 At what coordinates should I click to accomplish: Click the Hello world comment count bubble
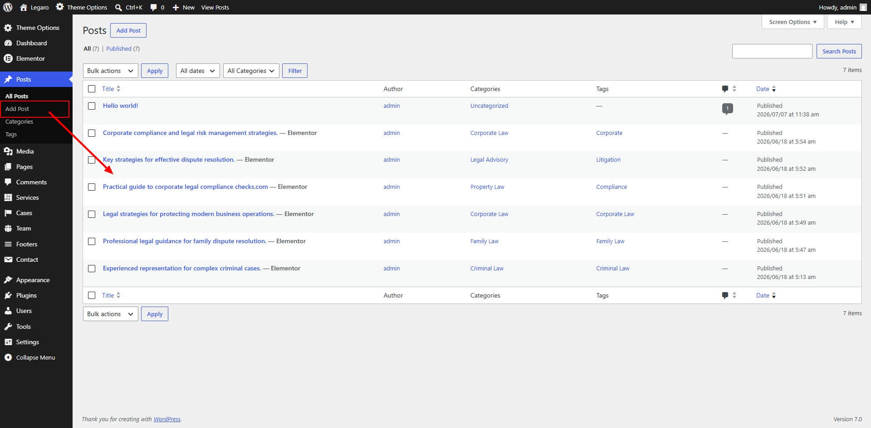point(727,109)
